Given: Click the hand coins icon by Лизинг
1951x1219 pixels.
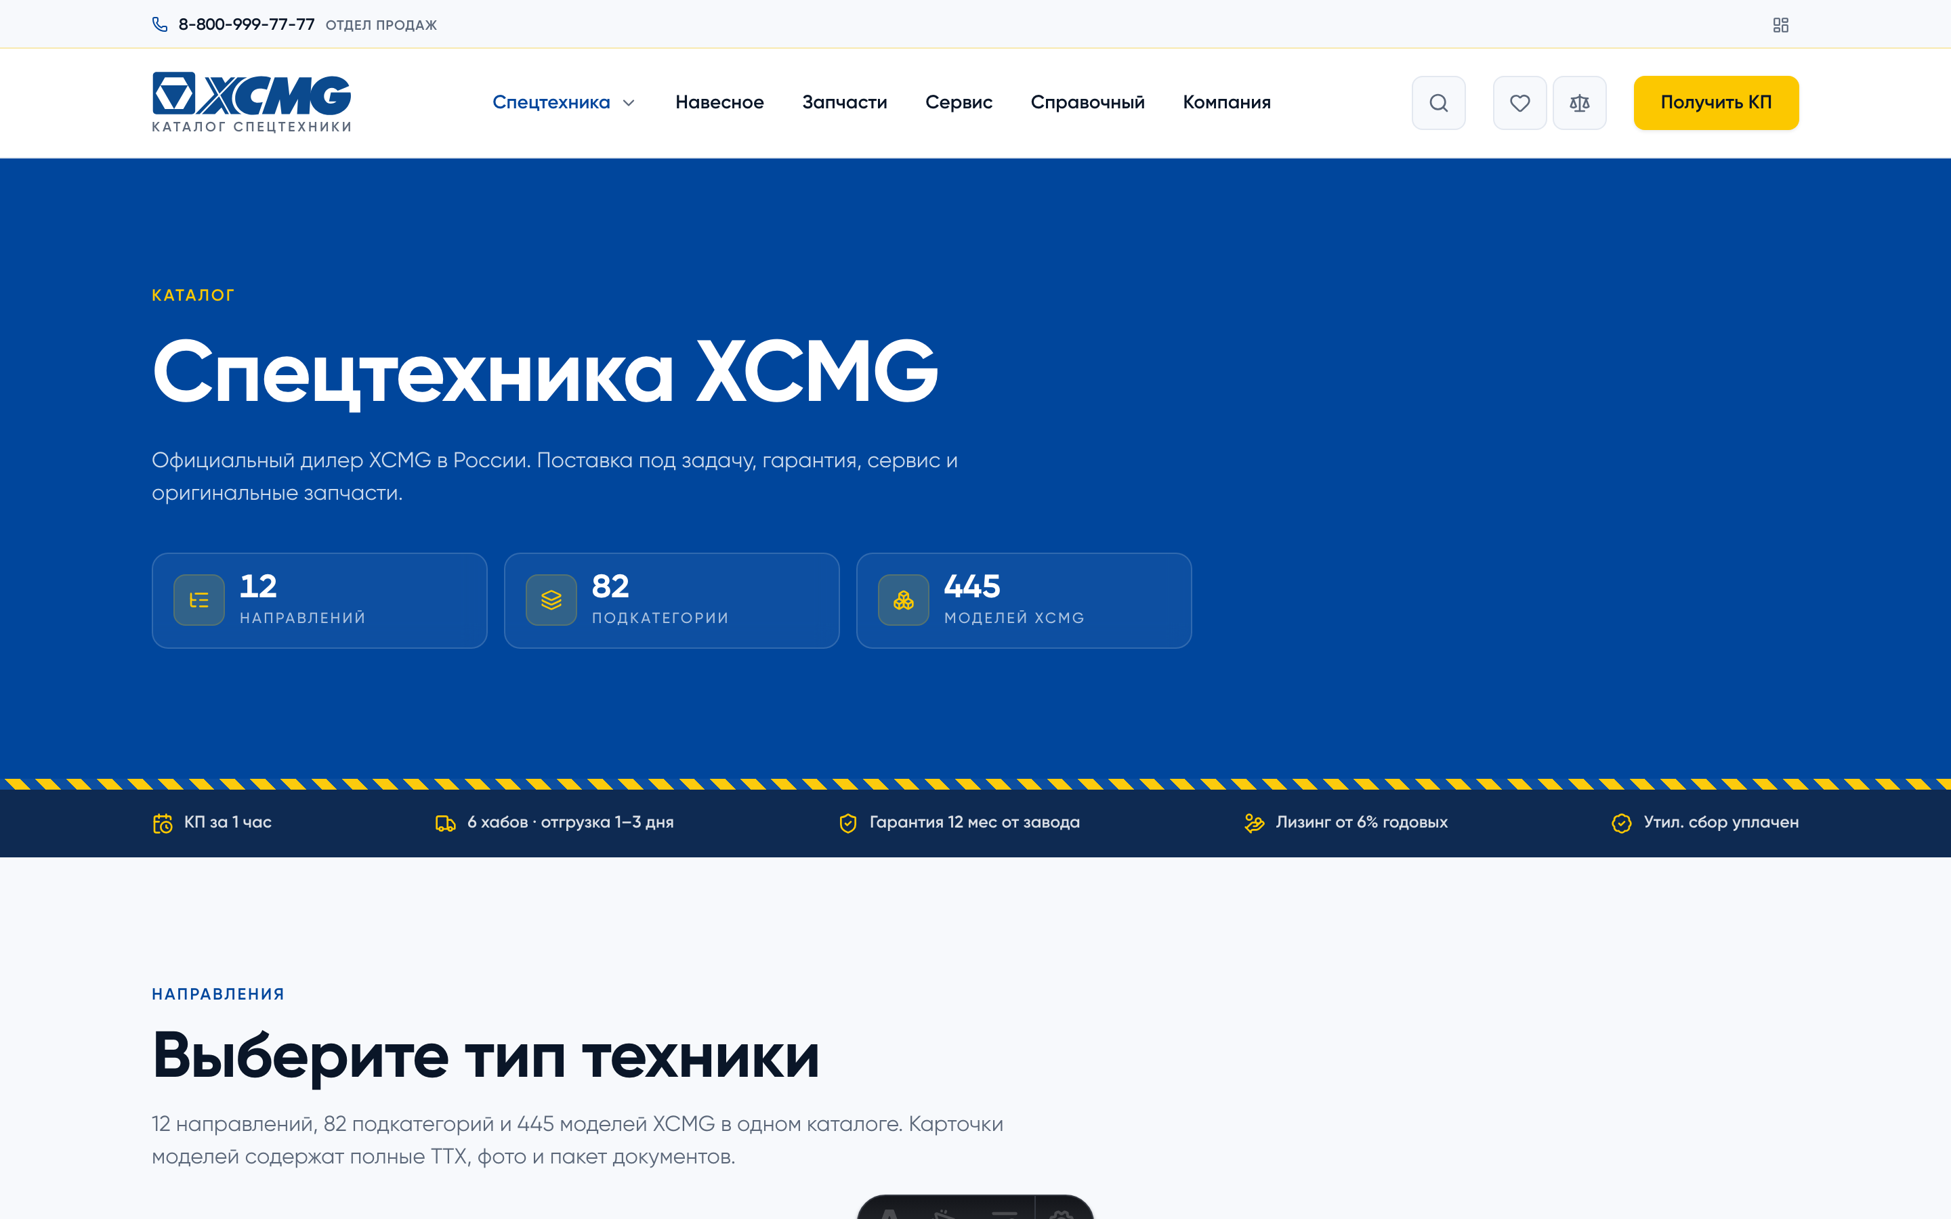Looking at the screenshot, I should point(1255,823).
